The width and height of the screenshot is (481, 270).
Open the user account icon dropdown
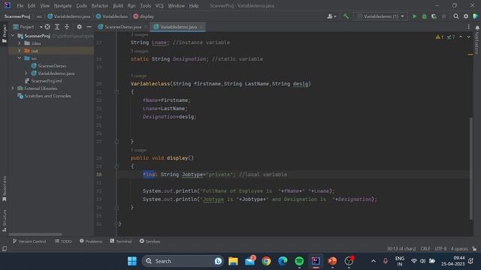(x=331, y=16)
